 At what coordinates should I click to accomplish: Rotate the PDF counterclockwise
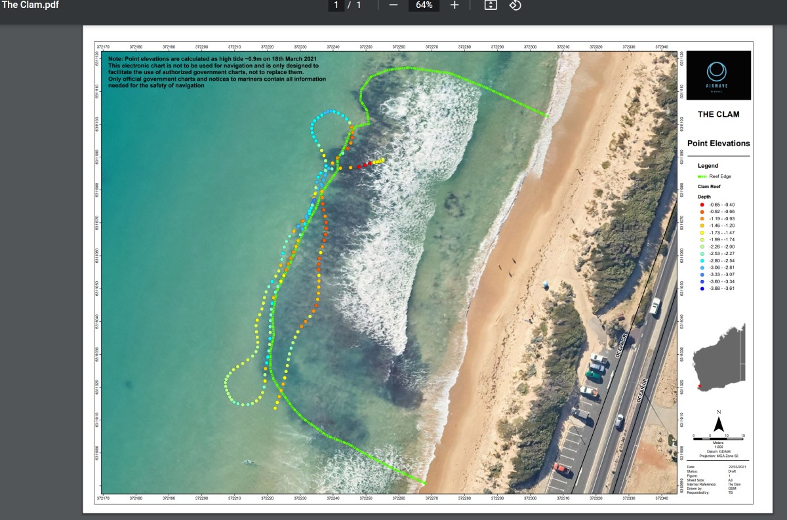pos(515,5)
